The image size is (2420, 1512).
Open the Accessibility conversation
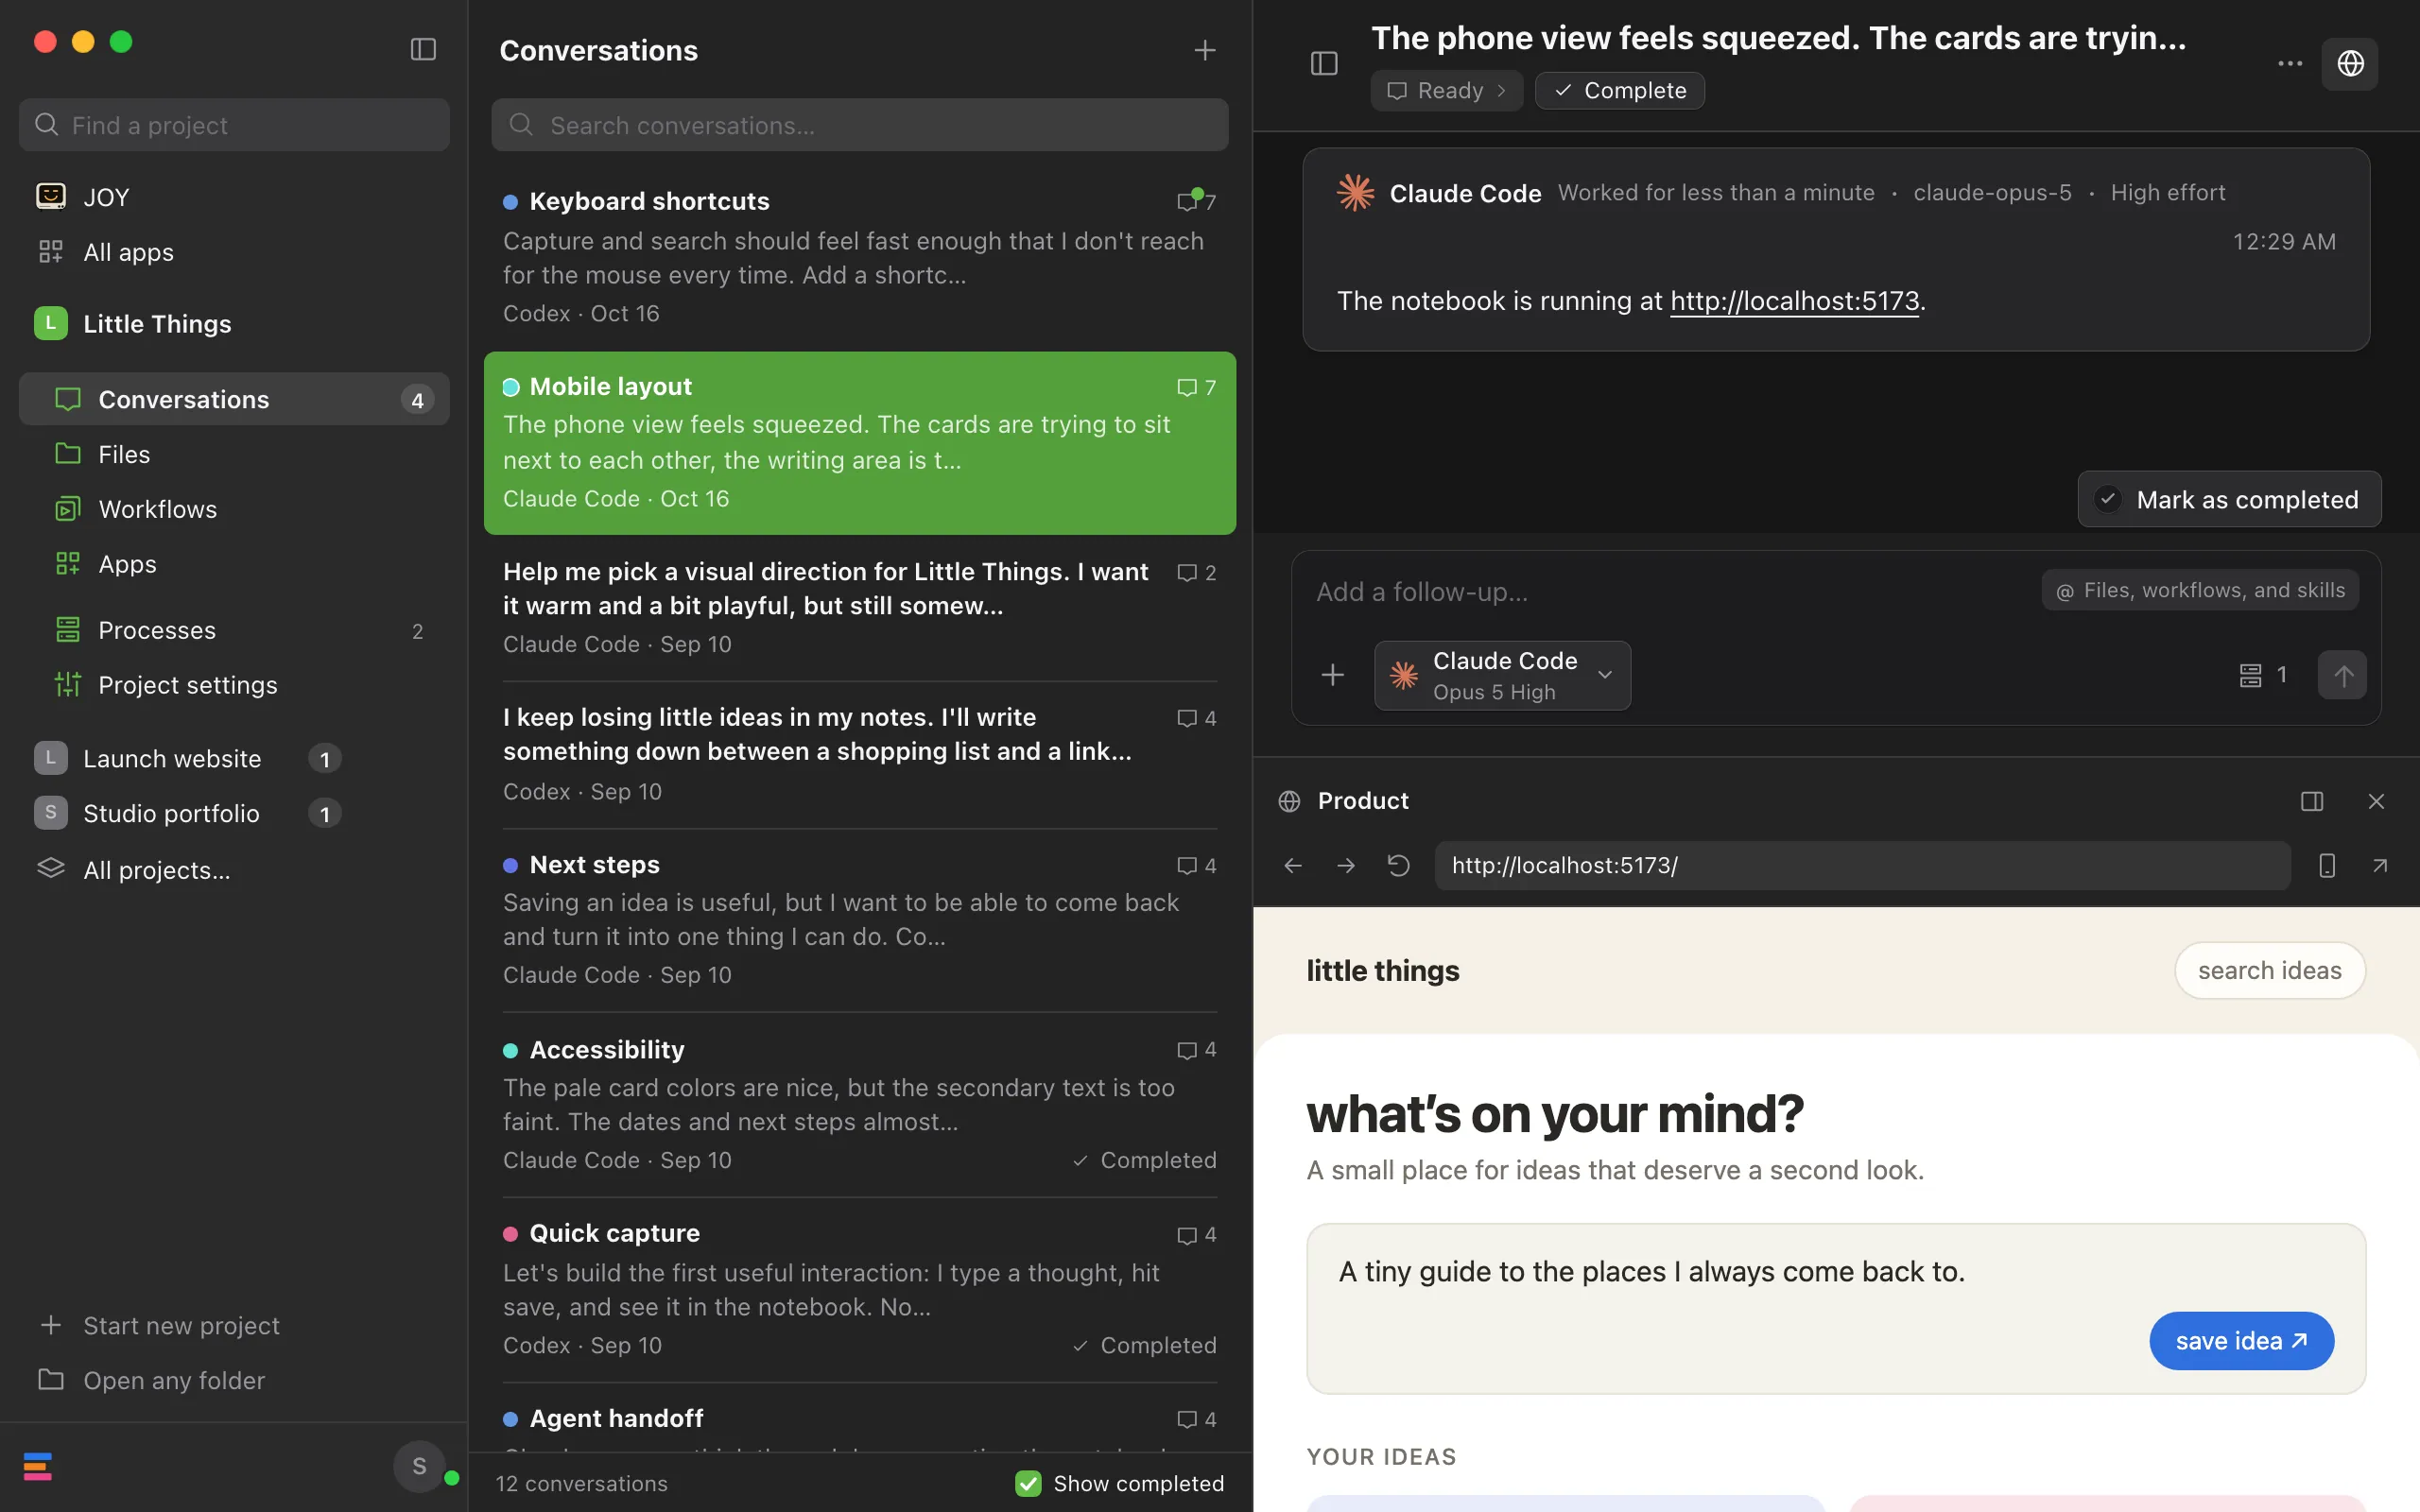[x=860, y=1104]
